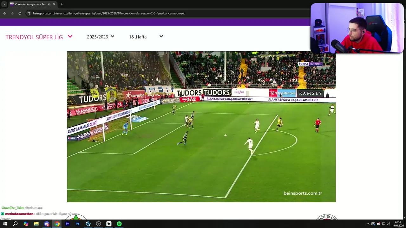Screen dimensions: 406x228
Task: Open a new browser tab
Action: [62, 4]
